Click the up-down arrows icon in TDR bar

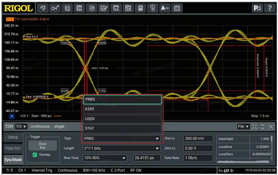[262, 126]
